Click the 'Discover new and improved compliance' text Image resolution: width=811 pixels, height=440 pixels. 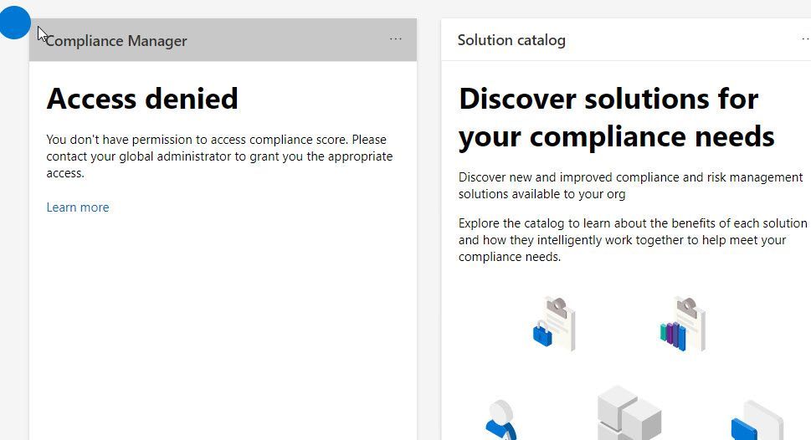click(630, 186)
